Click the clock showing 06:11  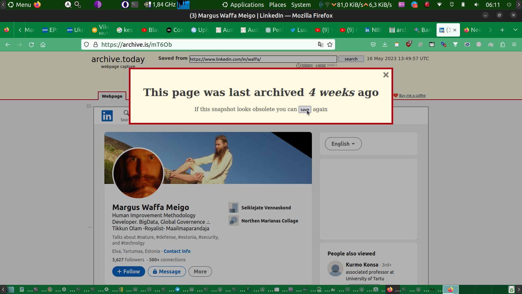pyautogui.click(x=493, y=5)
